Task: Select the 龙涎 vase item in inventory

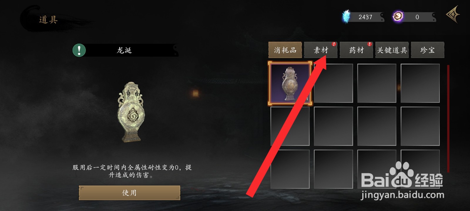Action: pyautogui.click(x=290, y=83)
